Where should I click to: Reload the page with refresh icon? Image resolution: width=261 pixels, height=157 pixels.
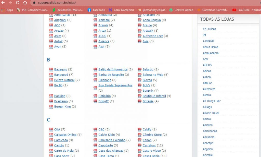pyautogui.click(x=18, y=3)
